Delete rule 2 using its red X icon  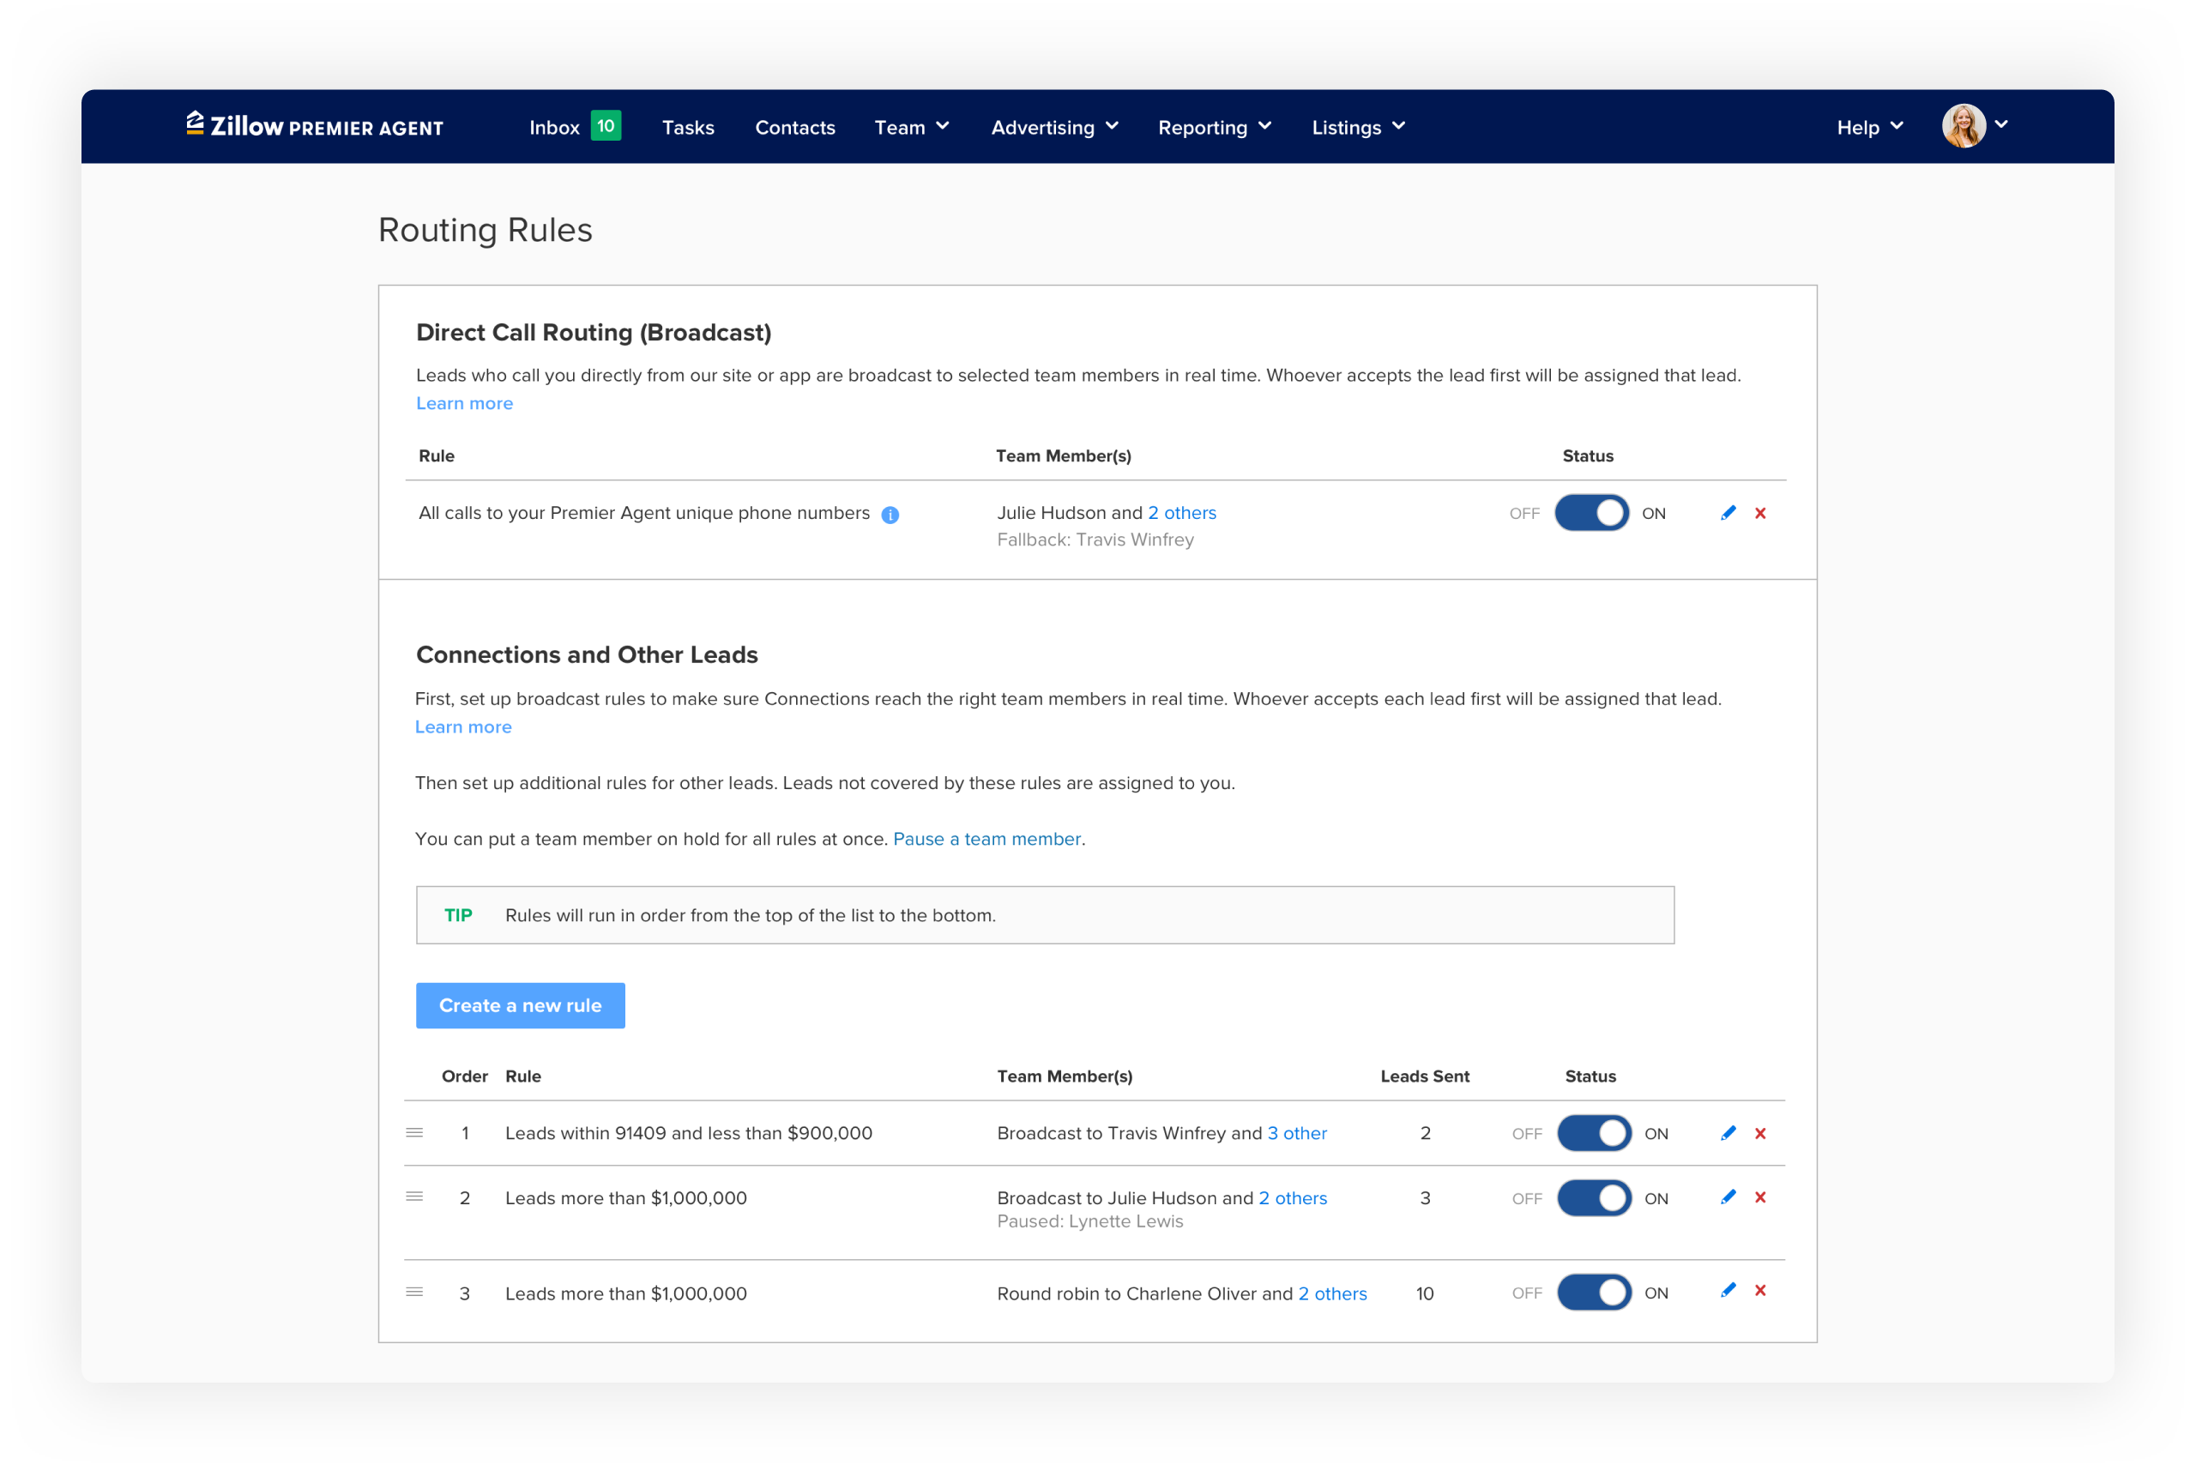1760,1197
